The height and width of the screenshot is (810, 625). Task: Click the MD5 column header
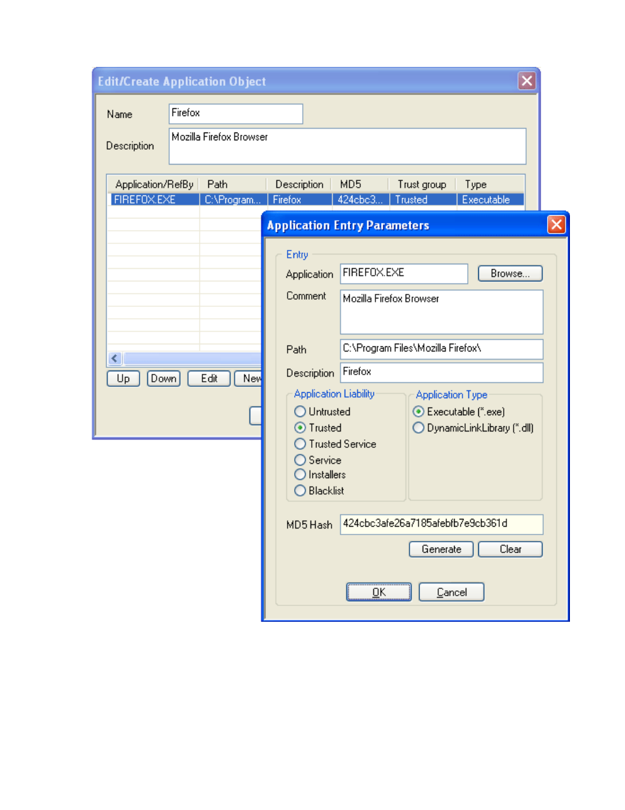tap(360, 184)
